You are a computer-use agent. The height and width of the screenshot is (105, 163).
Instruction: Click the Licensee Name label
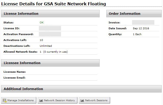pos(15,72)
